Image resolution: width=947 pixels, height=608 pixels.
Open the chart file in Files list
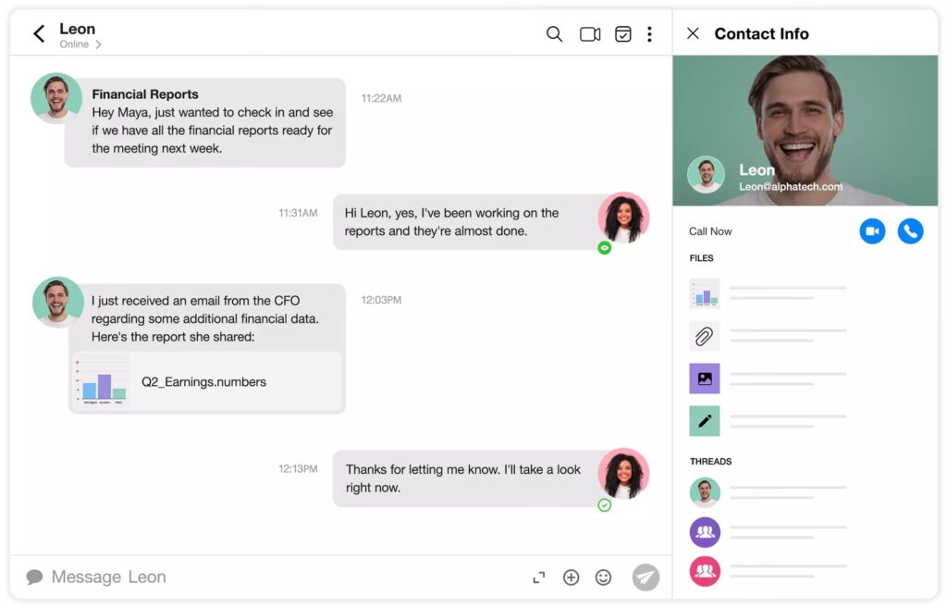click(x=705, y=293)
